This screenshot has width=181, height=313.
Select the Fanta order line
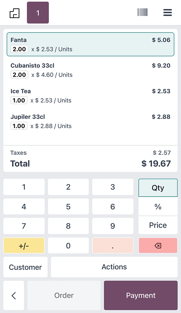coord(91,44)
